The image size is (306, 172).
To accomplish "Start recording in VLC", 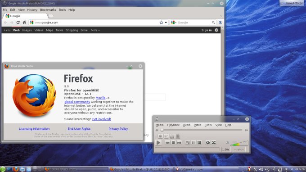I will 160,136.
